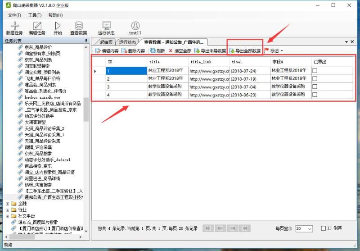The height and width of the screenshot is (251, 360).
Task: Select the haohuo.snssdk.com task
Action: coord(42,97)
